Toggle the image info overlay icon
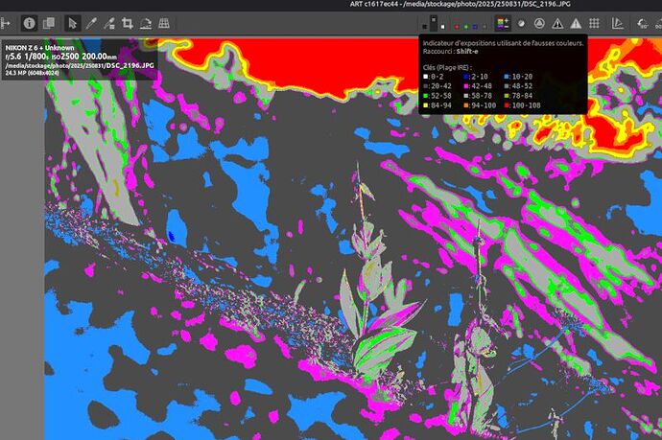This screenshot has width=662, height=440. point(28,22)
